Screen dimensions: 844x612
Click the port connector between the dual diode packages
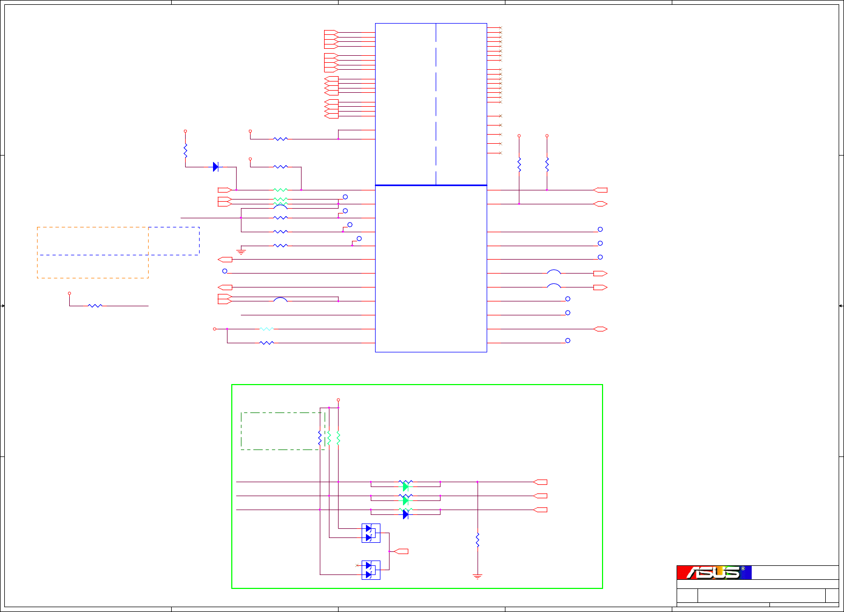[x=401, y=551]
